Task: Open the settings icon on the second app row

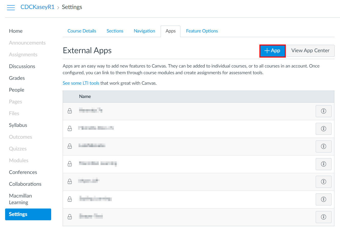Action: tap(323, 129)
